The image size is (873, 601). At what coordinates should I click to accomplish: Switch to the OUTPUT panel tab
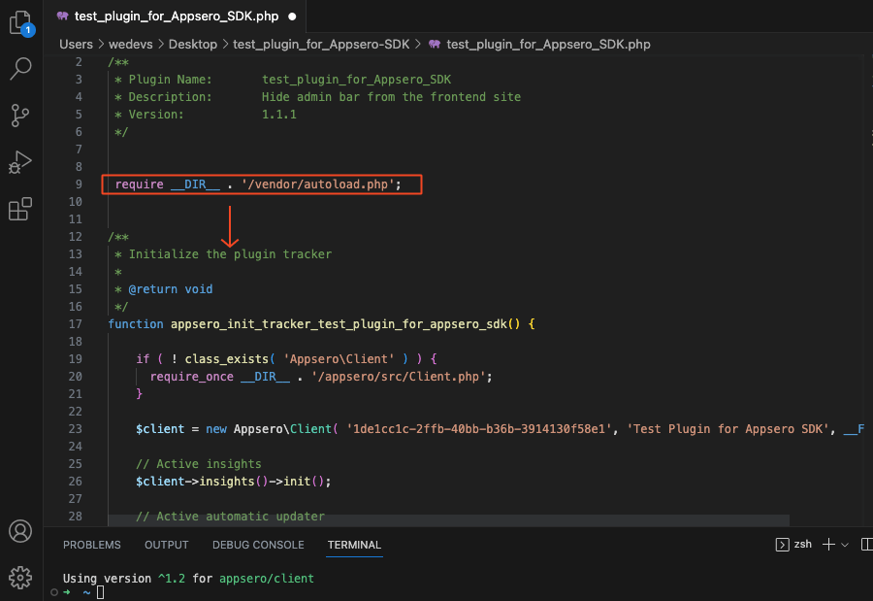click(167, 545)
